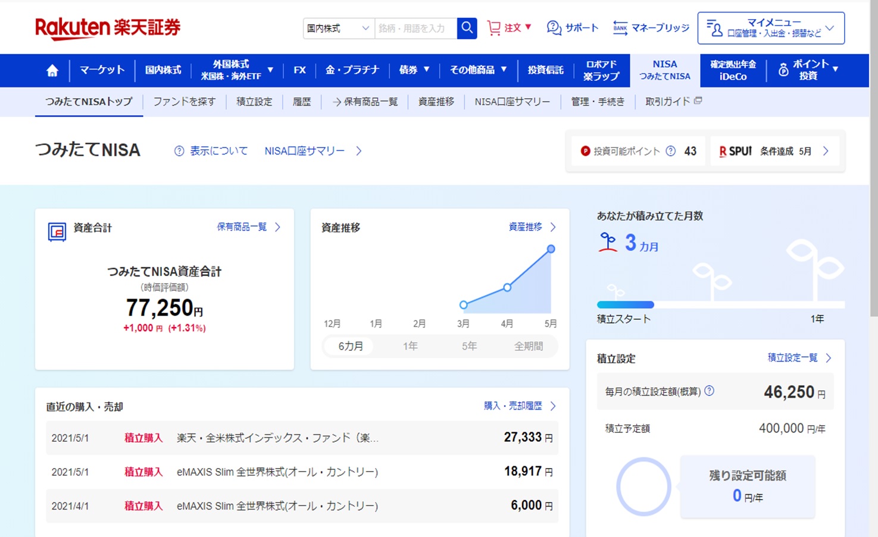Select the 全期間 chart period
The image size is (878, 537).
529,346
